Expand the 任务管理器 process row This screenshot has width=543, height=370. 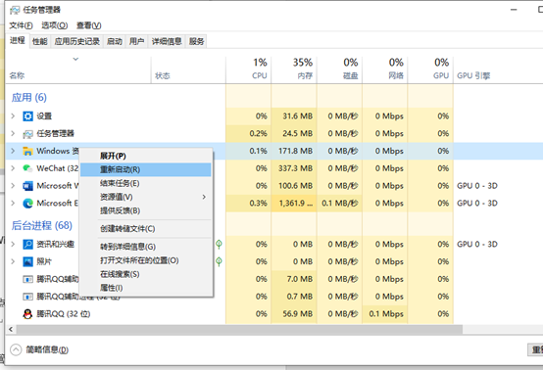13,133
